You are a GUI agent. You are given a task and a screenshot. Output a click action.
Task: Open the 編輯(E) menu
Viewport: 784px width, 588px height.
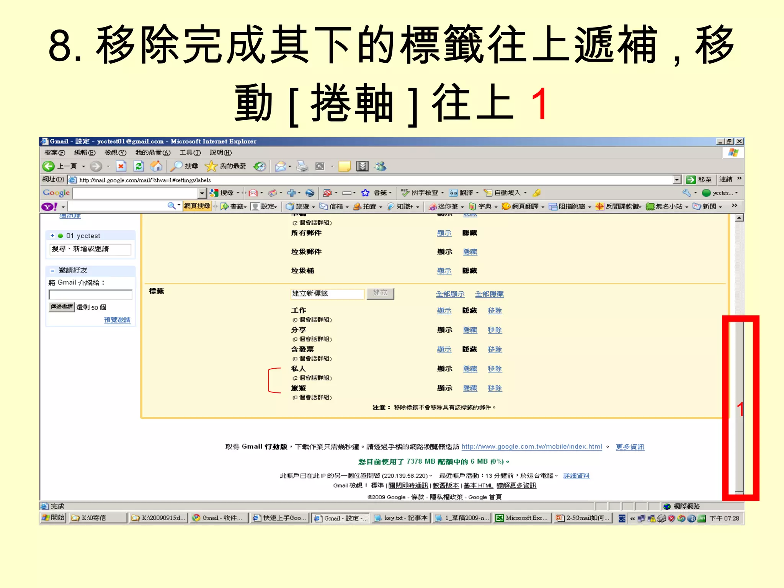tap(85, 152)
